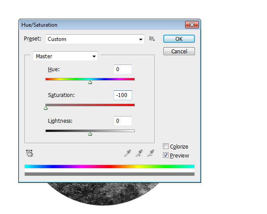Click the Cancel button
This screenshot has height=214, width=267.
point(179,51)
